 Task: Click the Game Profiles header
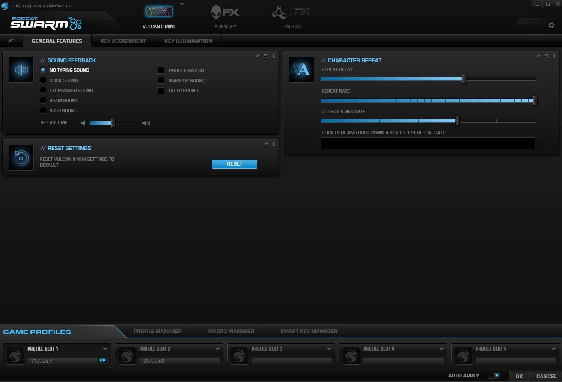click(x=37, y=332)
